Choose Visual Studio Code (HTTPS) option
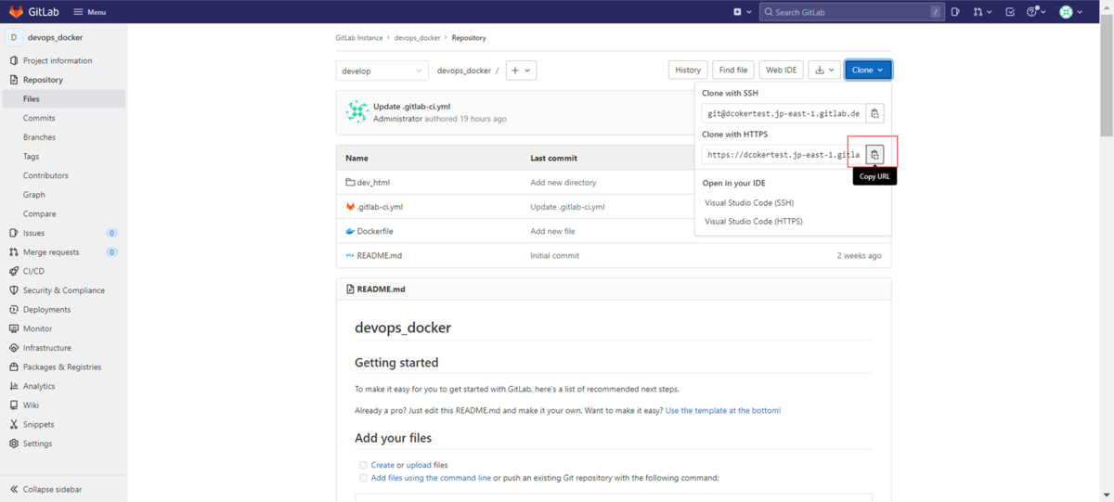The image size is (1114, 502). click(753, 222)
